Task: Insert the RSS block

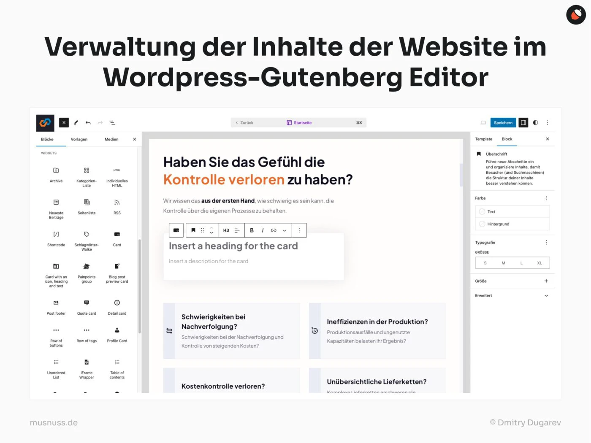Action: pos(117,207)
